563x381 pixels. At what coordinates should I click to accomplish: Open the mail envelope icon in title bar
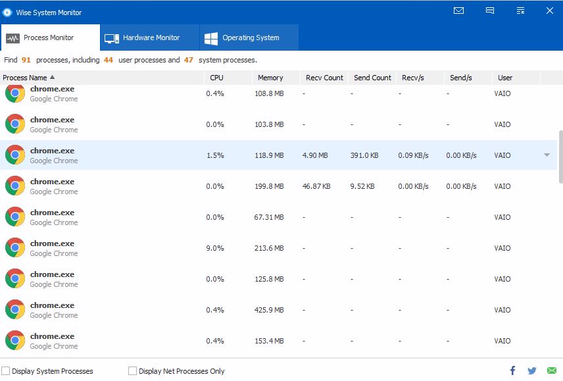458,11
